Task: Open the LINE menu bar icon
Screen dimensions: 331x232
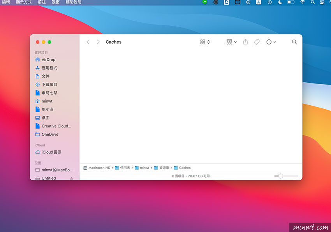Action: click(204, 2)
